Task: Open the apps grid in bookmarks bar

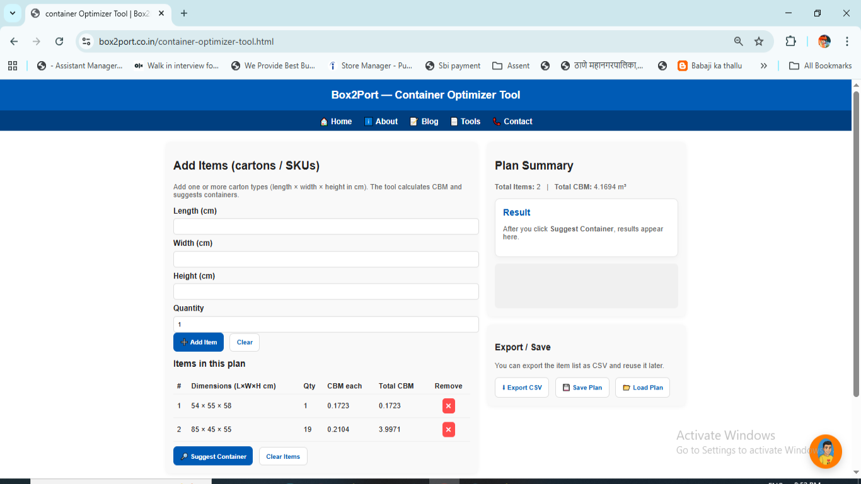Action: point(13,66)
